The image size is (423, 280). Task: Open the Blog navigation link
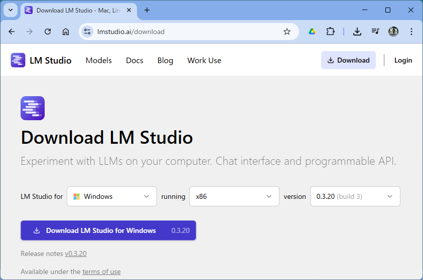click(x=165, y=60)
